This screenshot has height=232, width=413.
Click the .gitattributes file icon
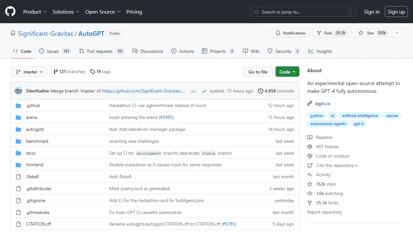[18, 188]
